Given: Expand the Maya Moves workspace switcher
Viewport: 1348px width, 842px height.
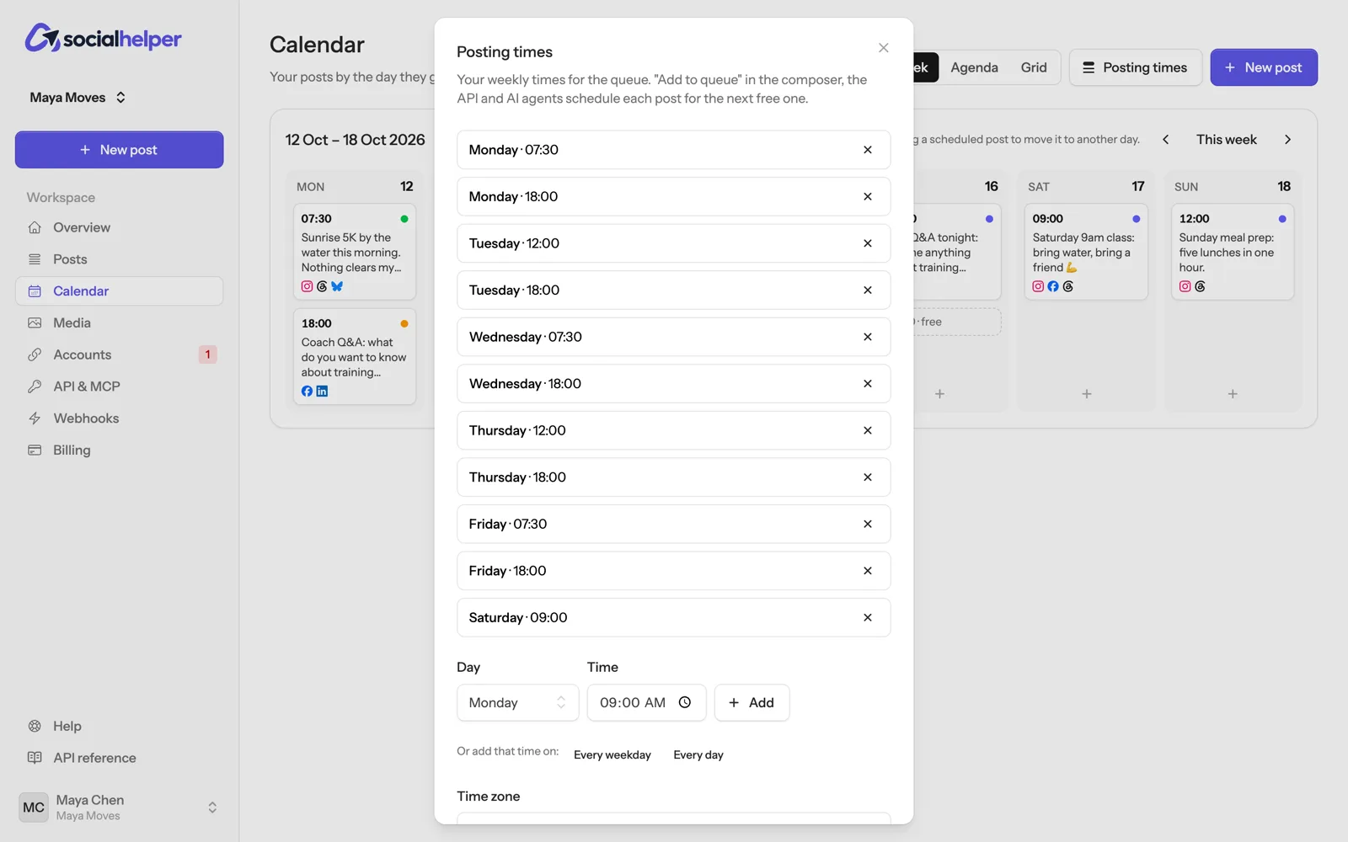Looking at the screenshot, I should 78,98.
